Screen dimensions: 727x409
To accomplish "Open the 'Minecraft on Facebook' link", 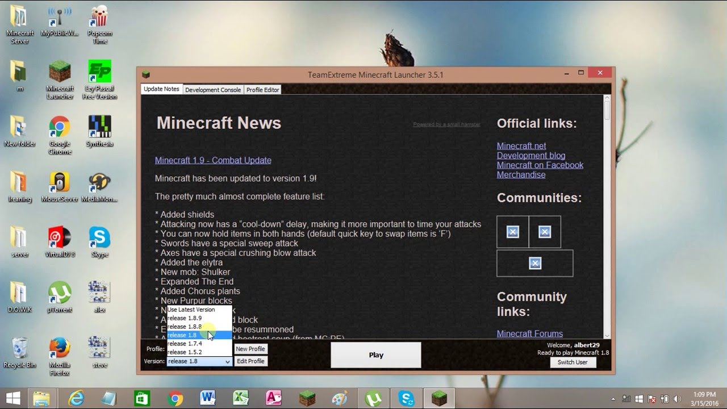I will pyautogui.click(x=540, y=165).
